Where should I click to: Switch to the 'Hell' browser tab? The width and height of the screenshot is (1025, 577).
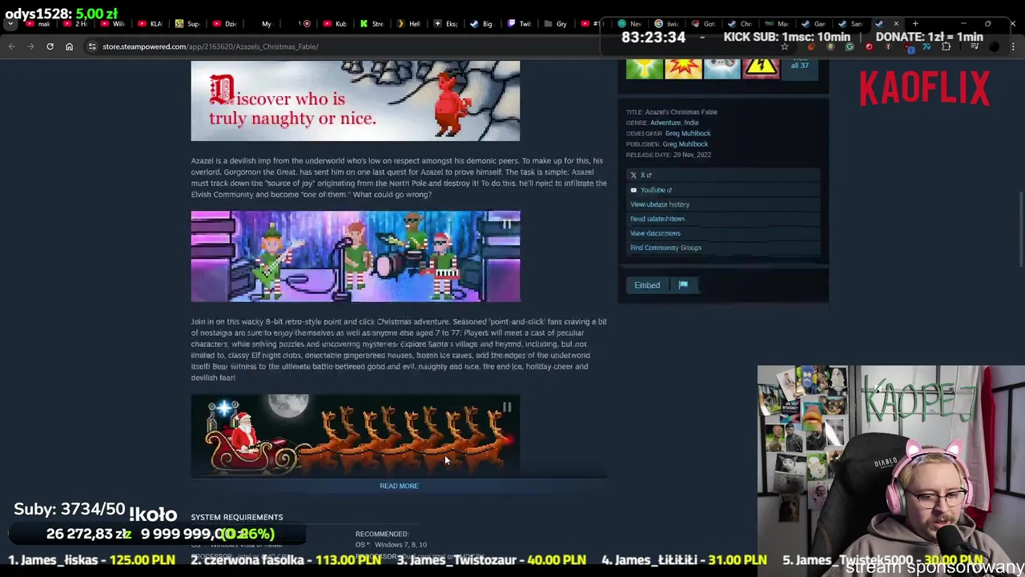(x=409, y=23)
